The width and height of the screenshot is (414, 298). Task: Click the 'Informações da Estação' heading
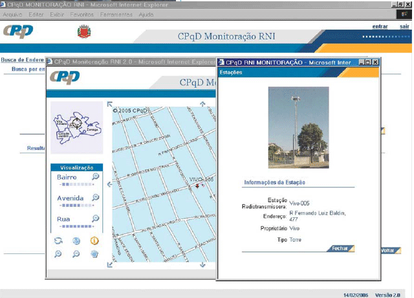point(274,182)
